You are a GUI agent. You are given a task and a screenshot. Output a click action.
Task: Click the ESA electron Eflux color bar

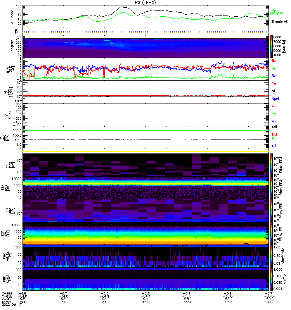(x=272, y=233)
